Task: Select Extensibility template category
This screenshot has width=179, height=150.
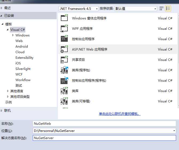Action: tap(25, 58)
